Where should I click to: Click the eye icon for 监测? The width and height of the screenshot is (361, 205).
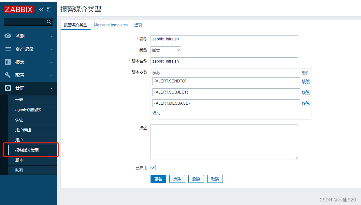tap(8, 36)
